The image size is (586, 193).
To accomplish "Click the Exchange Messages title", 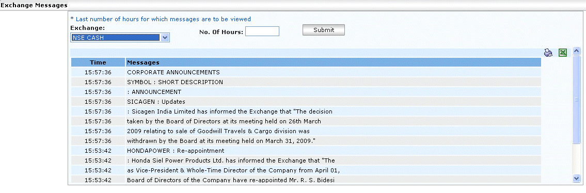I will (34, 5).
